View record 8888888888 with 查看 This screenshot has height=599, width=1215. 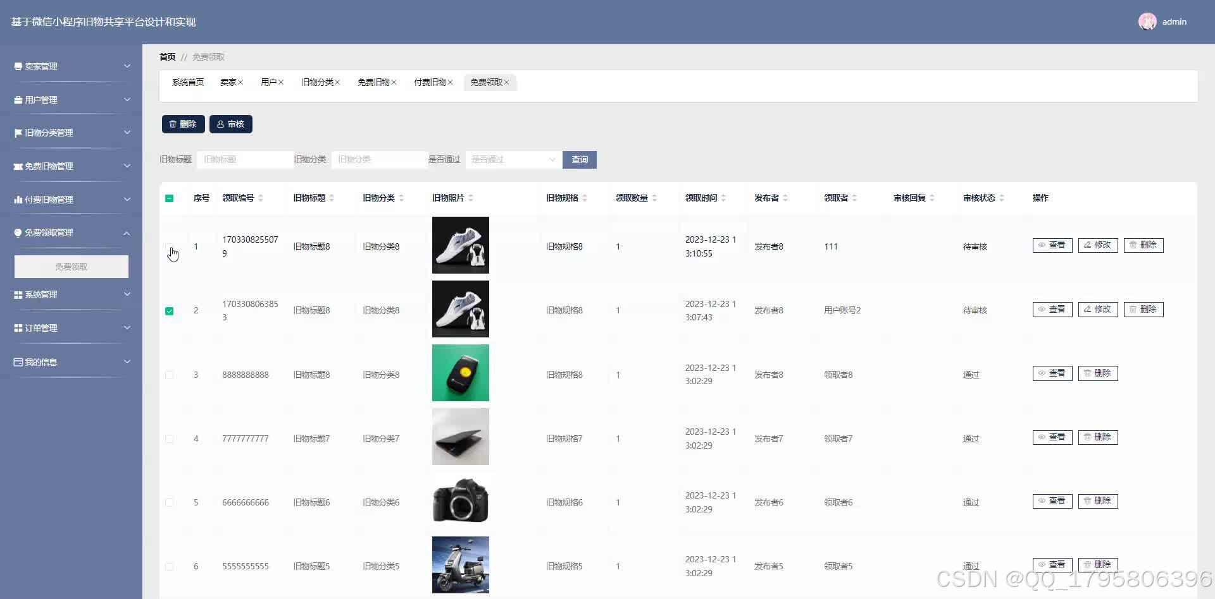click(1052, 373)
